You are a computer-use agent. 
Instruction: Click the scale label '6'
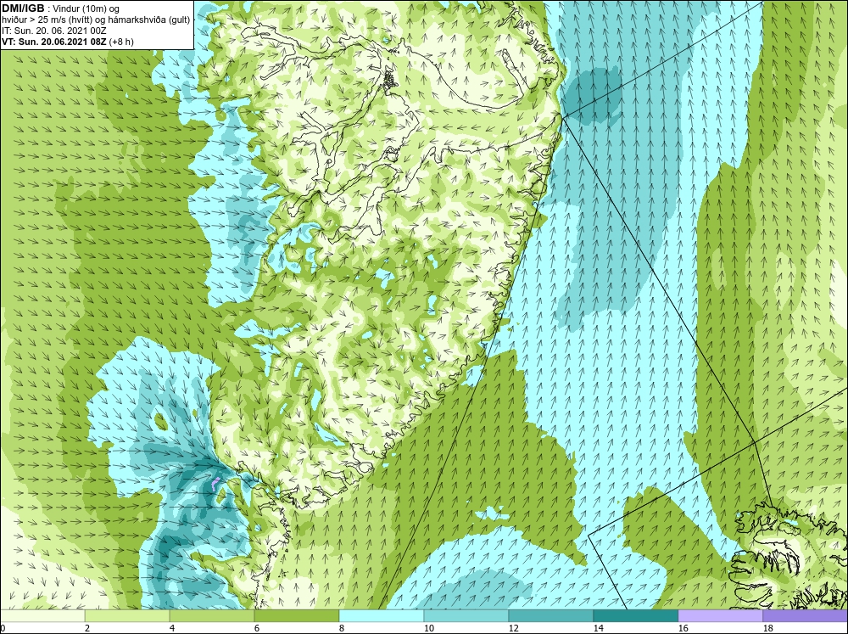tap(257, 628)
